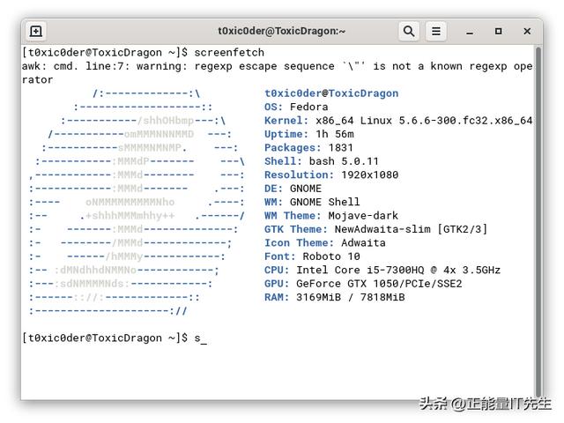Open a new terminal tab

[x=35, y=32]
